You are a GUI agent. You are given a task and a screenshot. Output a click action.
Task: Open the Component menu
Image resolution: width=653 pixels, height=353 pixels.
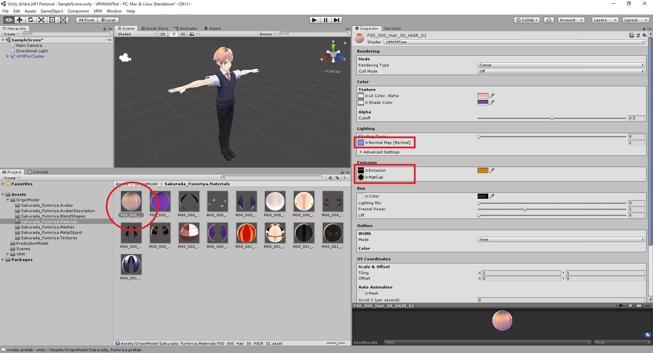(78, 11)
